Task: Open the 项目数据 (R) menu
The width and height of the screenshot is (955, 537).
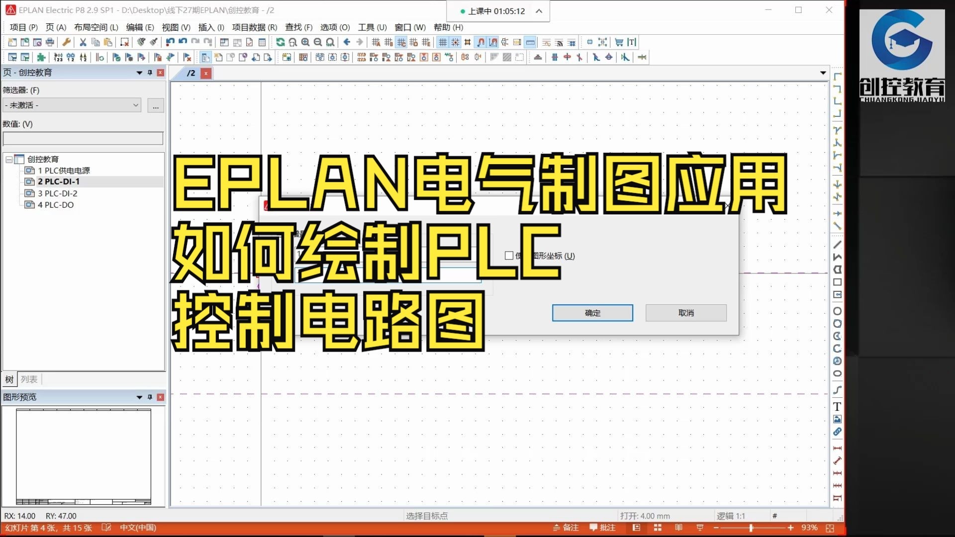Action: [255, 28]
